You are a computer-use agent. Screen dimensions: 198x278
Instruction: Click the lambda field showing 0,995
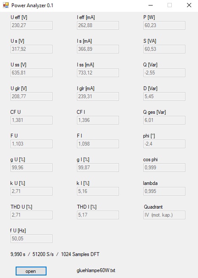164,191
